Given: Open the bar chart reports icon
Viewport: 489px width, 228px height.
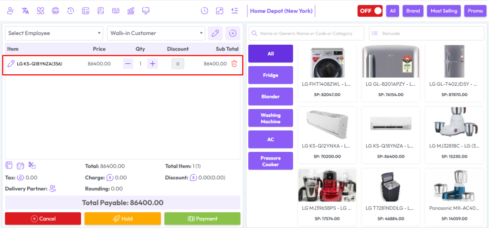Looking at the screenshot, I should pyautogui.click(x=131, y=11).
